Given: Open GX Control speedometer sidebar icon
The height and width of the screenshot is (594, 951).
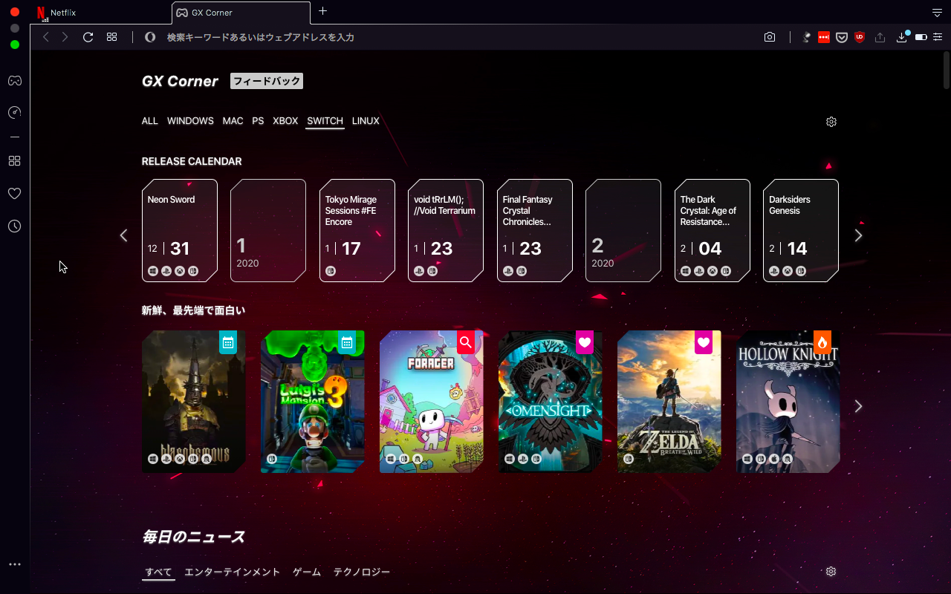Looking at the screenshot, I should 14,113.
